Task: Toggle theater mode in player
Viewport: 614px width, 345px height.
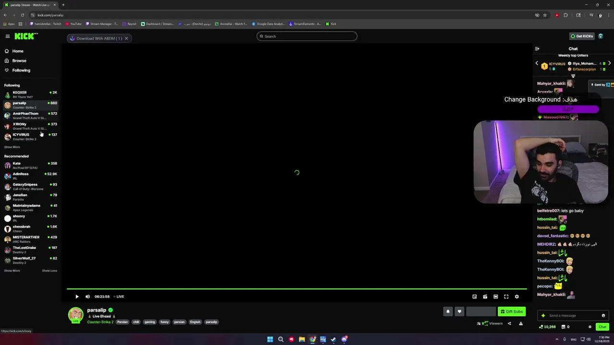Action: point(496,297)
